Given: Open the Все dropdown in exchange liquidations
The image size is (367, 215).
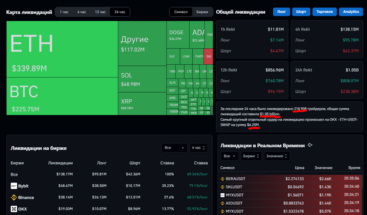Looking at the screenshot, I should 174,147.
